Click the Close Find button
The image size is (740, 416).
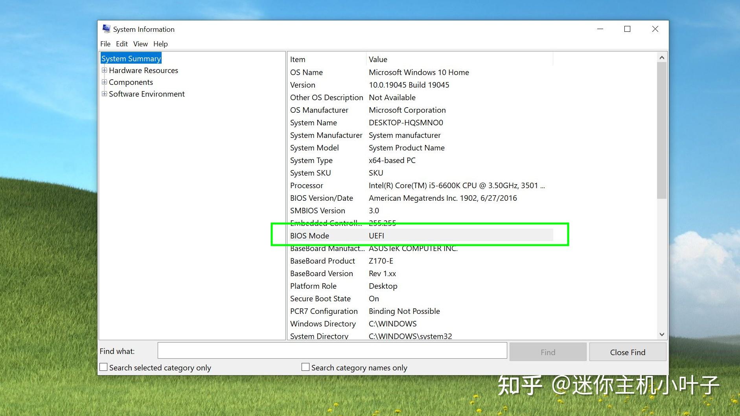pyautogui.click(x=627, y=352)
